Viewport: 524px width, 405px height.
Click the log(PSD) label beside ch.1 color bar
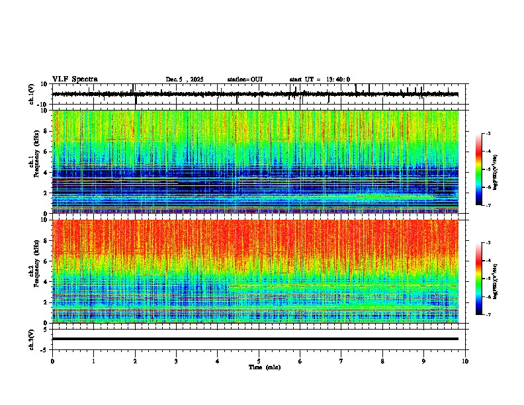[x=496, y=172]
